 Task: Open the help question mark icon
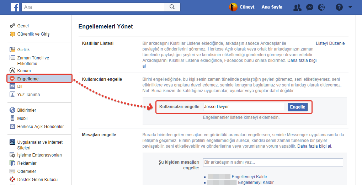tap(339, 7)
